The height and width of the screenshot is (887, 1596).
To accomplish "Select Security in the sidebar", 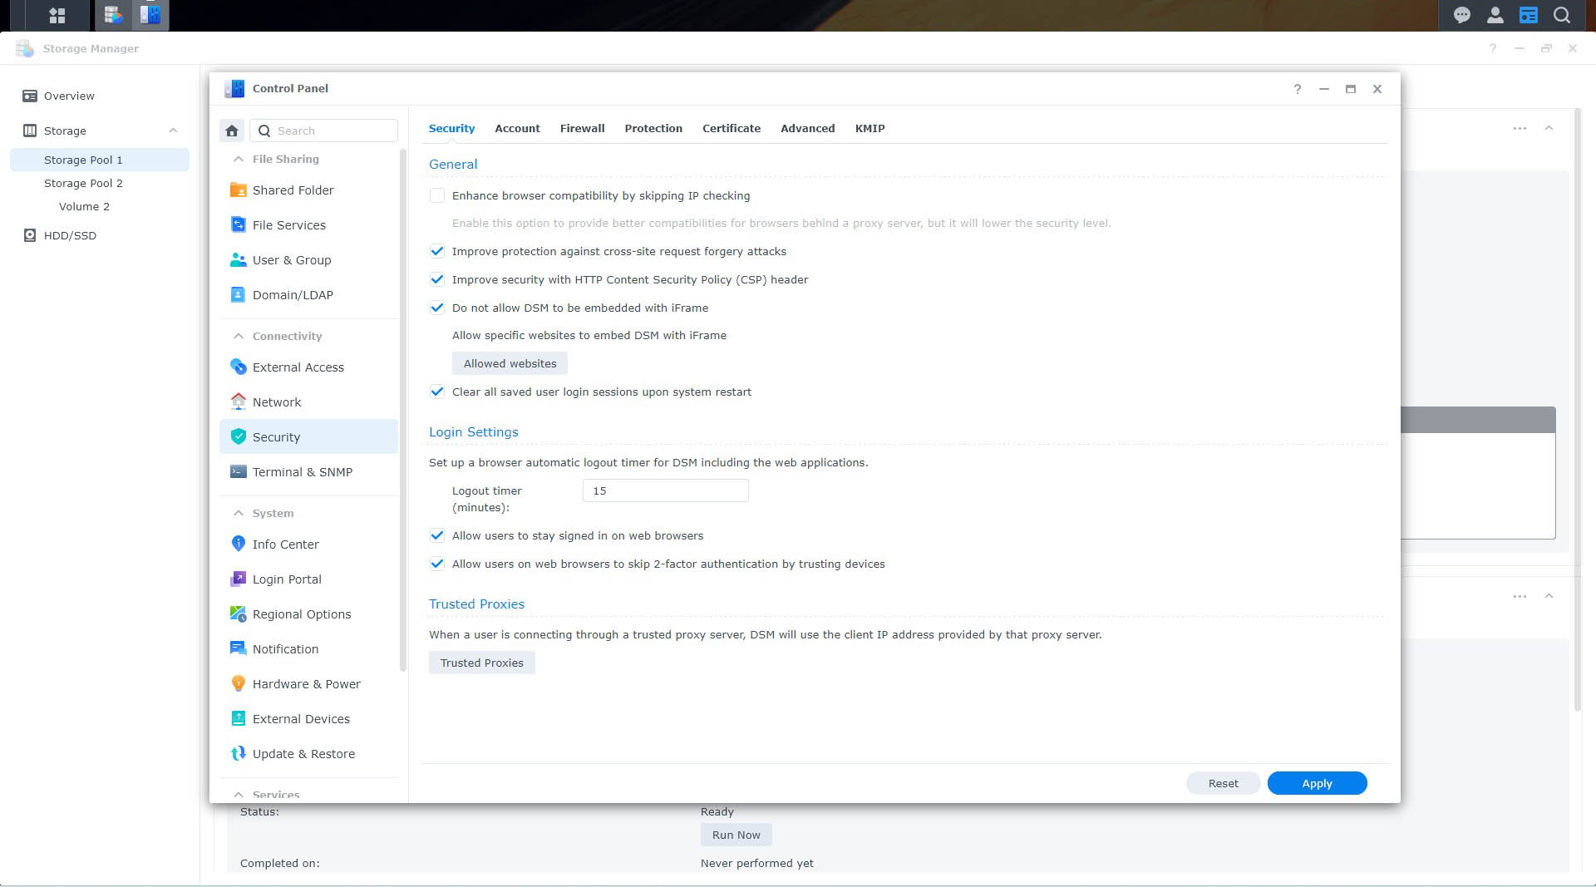I will [308, 437].
